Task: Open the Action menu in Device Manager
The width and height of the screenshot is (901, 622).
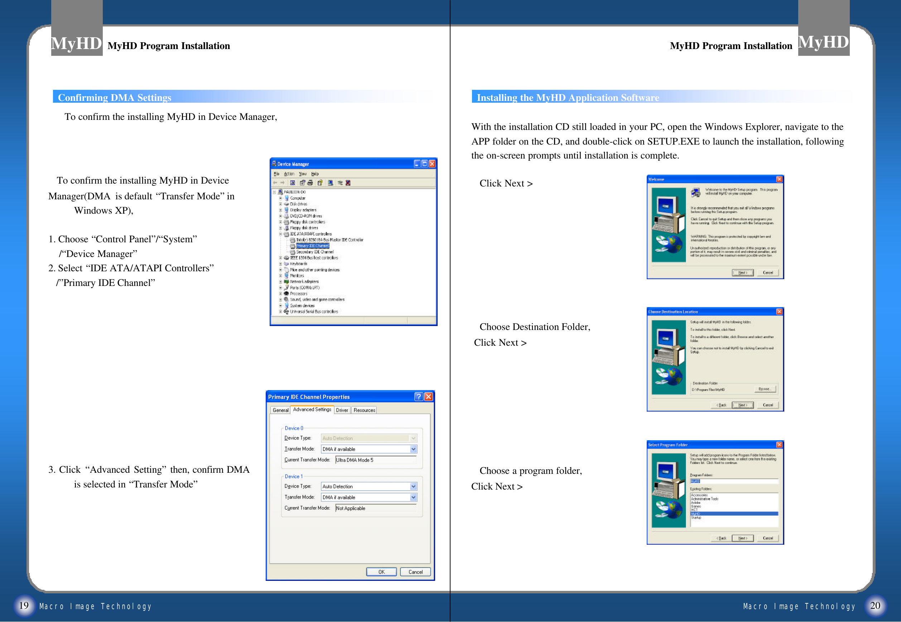Action: (x=289, y=174)
